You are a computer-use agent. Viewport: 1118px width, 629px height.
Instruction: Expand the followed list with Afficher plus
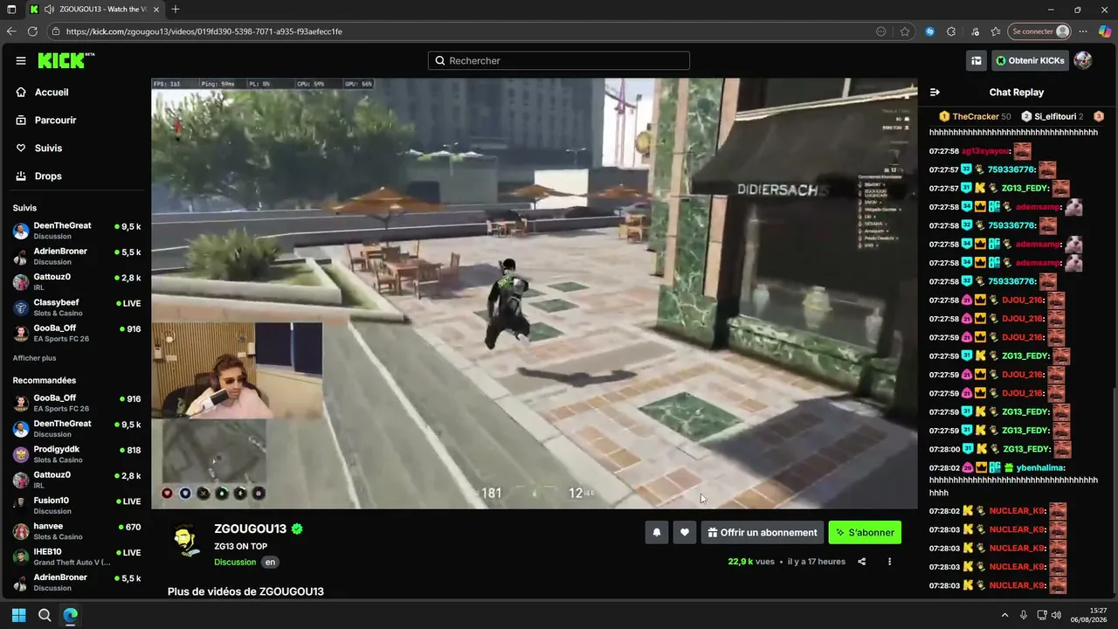[x=34, y=358]
